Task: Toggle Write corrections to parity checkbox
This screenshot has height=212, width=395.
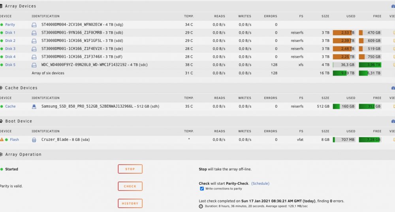Action: 202,189
